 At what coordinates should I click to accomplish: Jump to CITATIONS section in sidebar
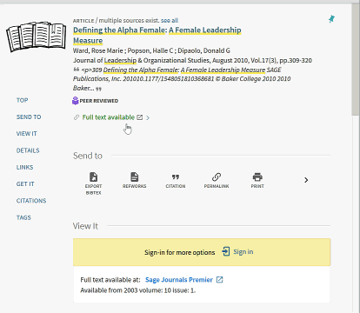(31, 201)
